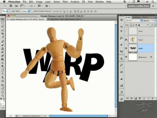
Task: Open the Adjustments panel icon
Action: (x=121, y=45)
